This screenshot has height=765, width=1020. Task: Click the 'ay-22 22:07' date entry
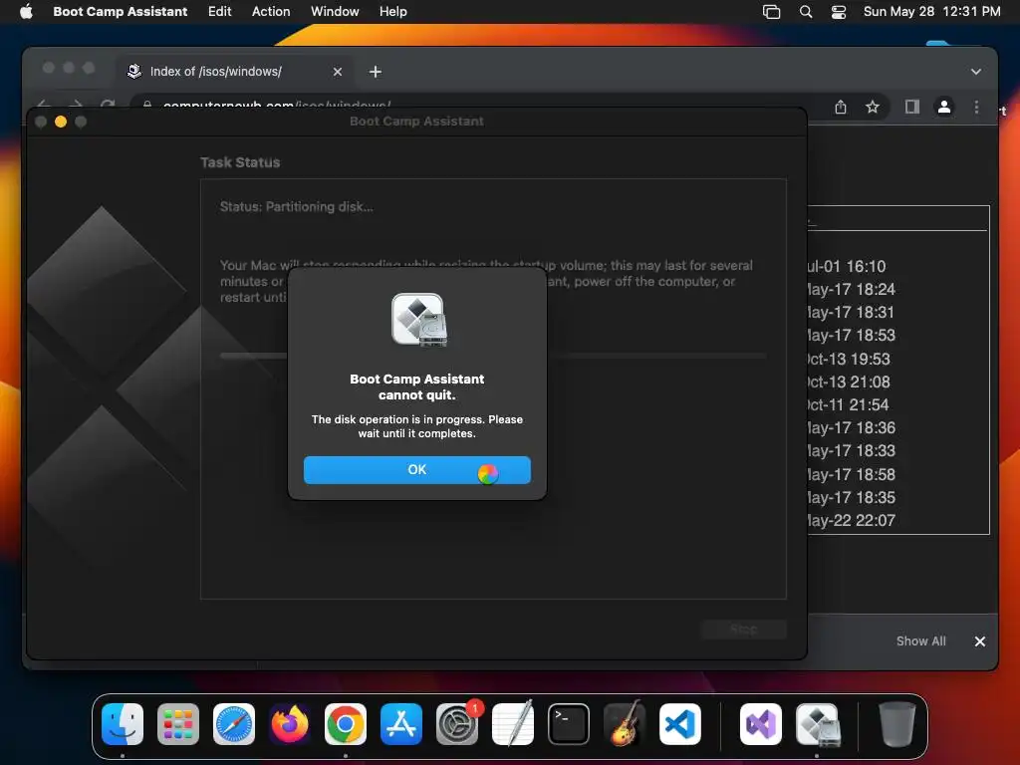tap(851, 520)
